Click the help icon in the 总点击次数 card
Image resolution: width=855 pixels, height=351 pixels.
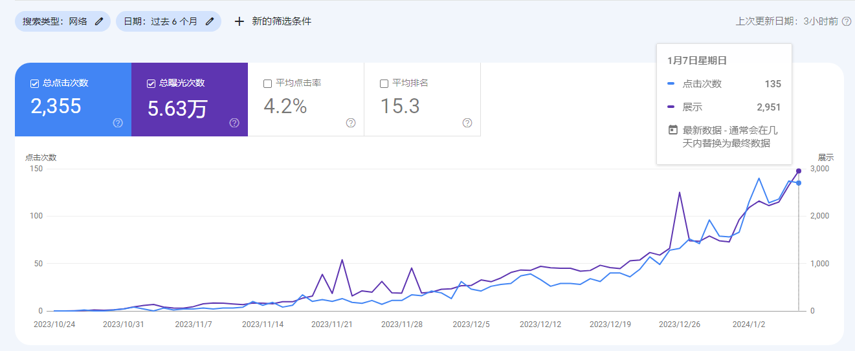pos(118,123)
